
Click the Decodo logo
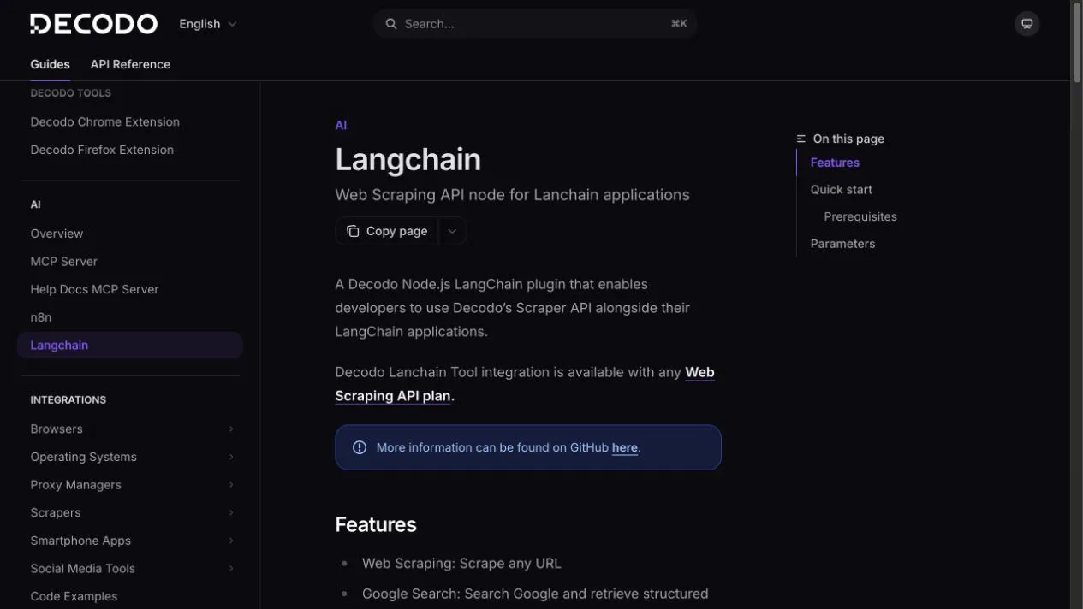[94, 24]
